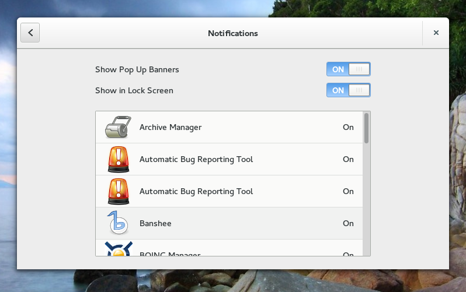
Task: Click the On status in the Banshee row
Action: (348, 223)
